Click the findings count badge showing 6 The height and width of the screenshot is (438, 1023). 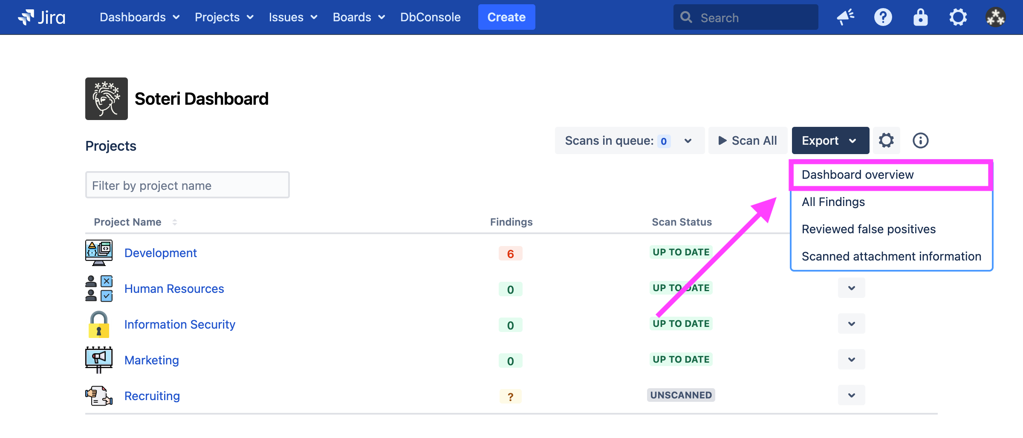(x=511, y=253)
